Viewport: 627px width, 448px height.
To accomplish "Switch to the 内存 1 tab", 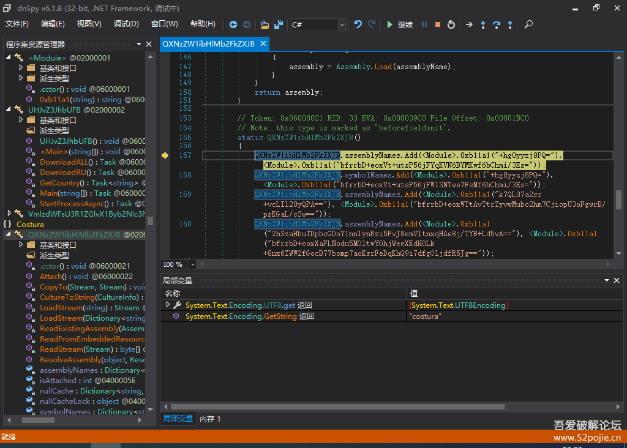I will 210,419.
